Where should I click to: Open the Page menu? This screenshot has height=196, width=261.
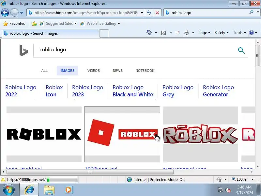tap(204, 33)
